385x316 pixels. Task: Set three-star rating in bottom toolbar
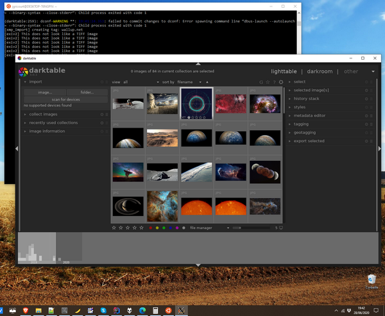point(128,228)
